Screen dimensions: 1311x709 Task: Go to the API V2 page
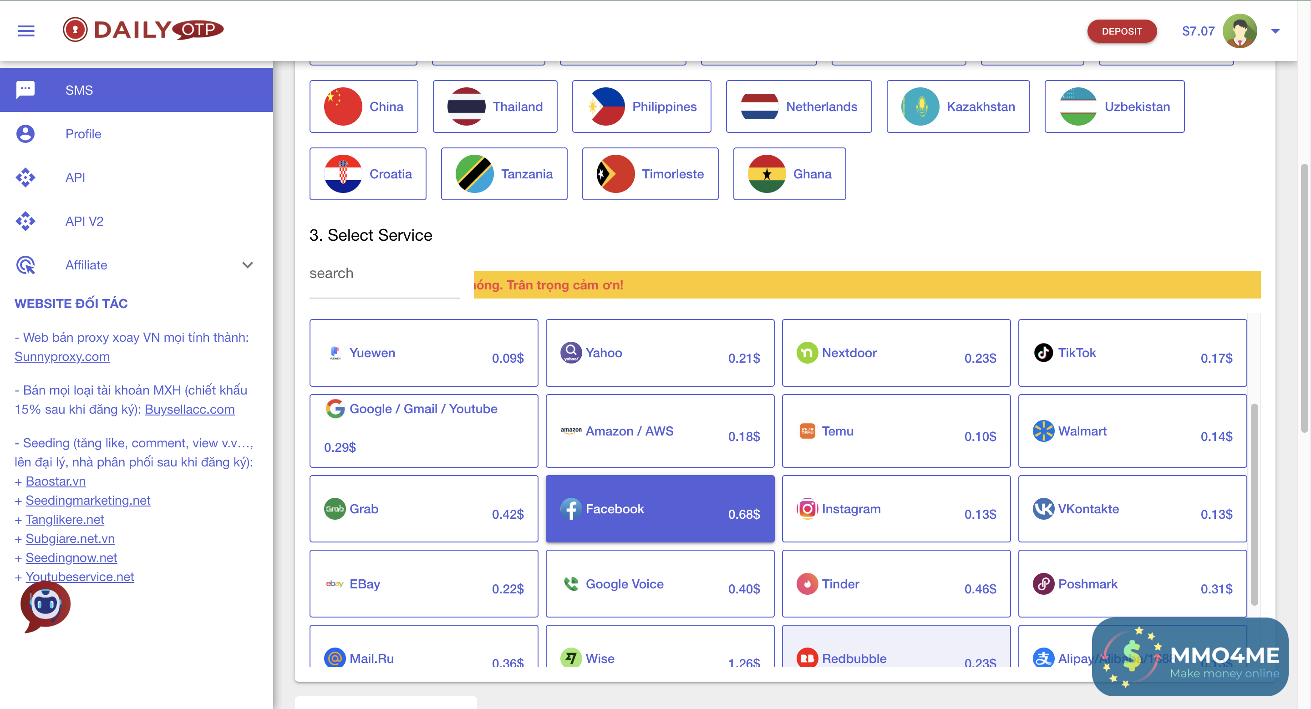point(84,221)
